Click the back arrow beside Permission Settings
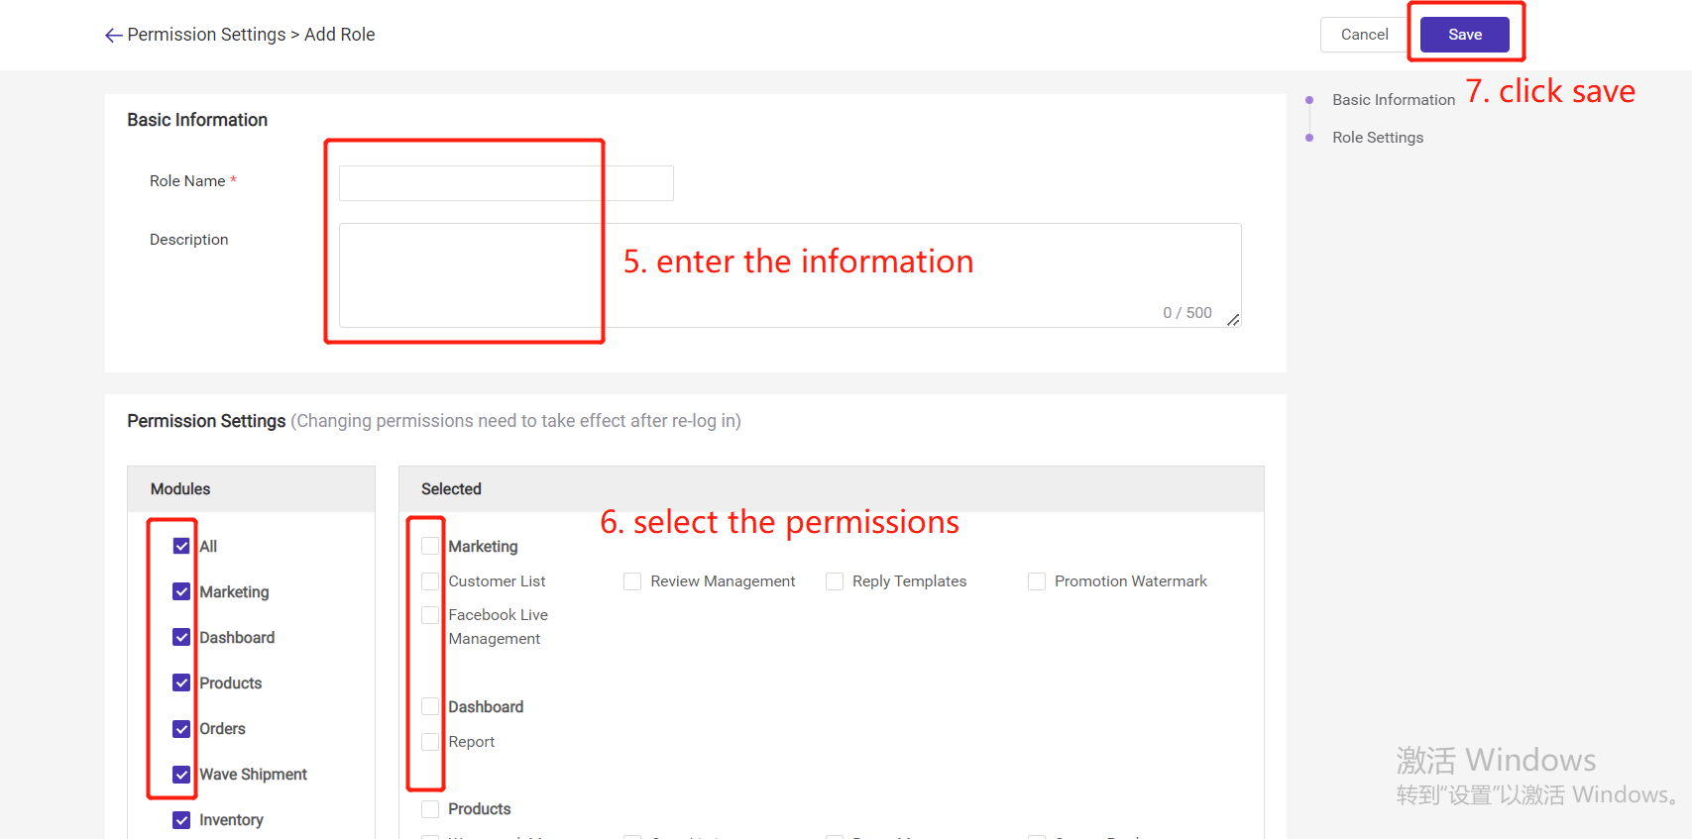This screenshot has height=839, width=1692. (x=114, y=36)
